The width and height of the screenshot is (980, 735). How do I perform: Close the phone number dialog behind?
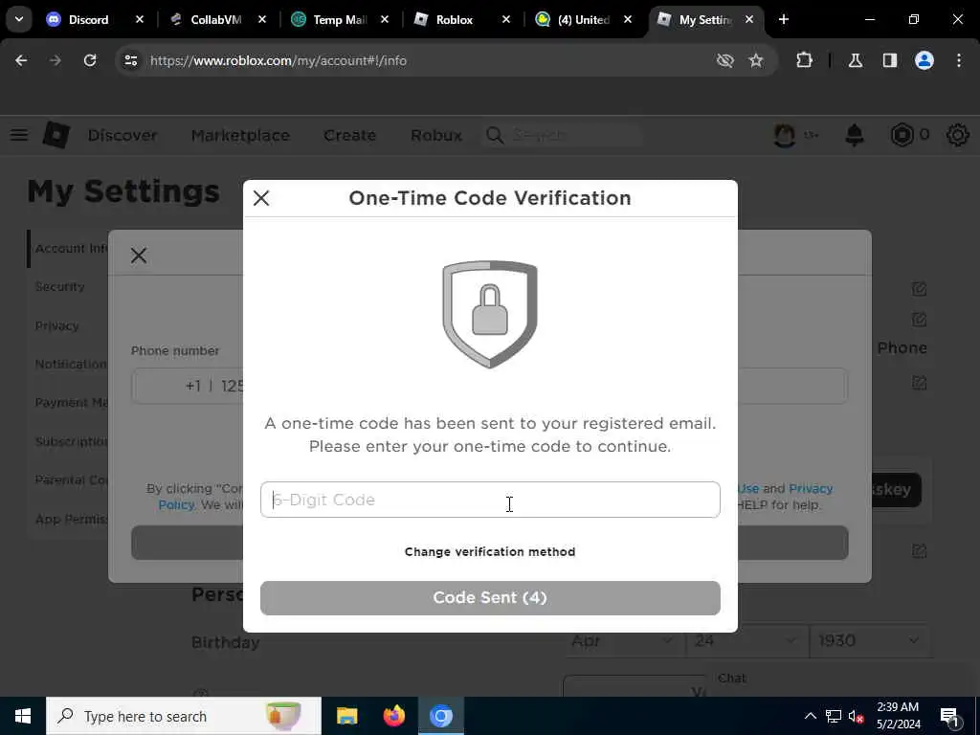point(139,255)
